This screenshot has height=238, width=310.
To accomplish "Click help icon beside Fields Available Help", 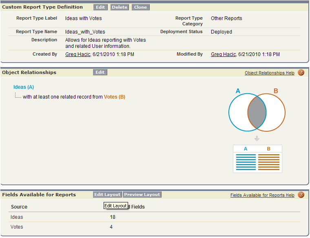I will pyautogui.click(x=301, y=195).
